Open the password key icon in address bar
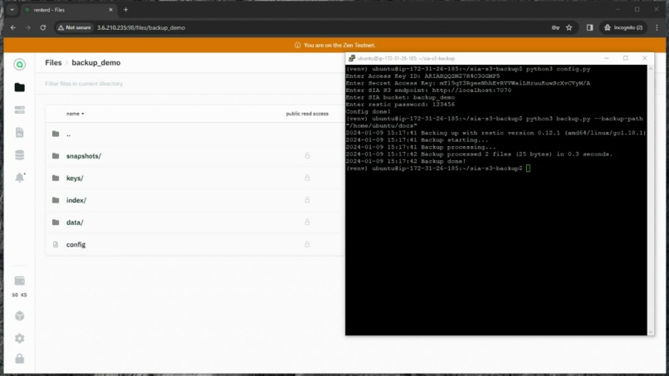Viewport: 669px width, 376px height. pos(555,27)
